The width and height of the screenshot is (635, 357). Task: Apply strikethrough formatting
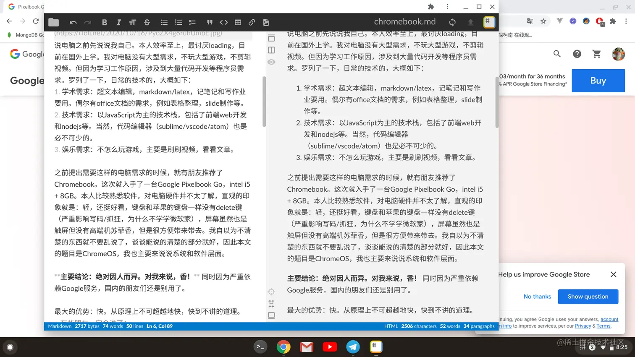tap(147, 22)
